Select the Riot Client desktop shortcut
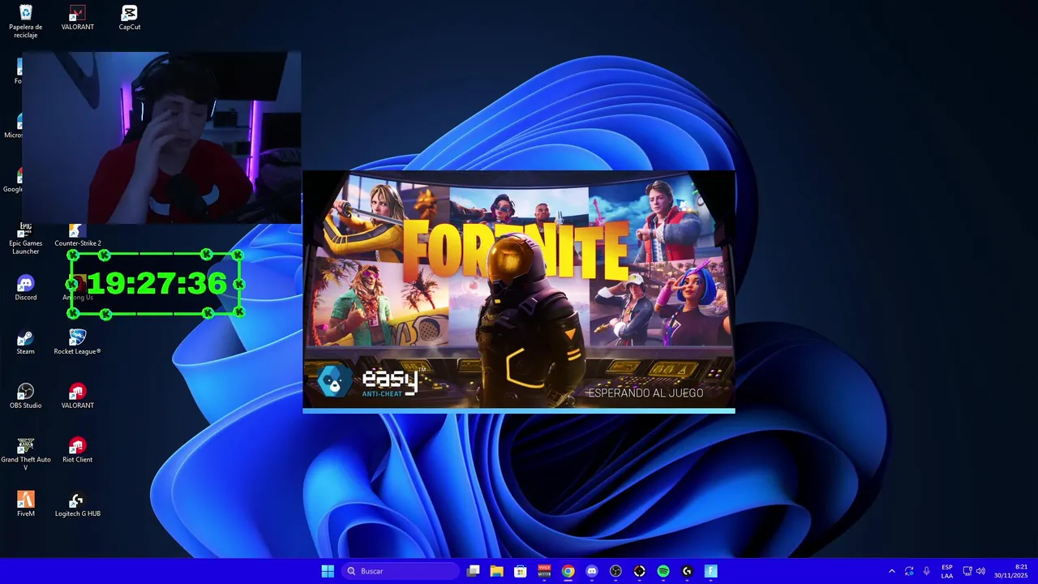This screenshot has width=1038, height=584. tap(78, 450)
